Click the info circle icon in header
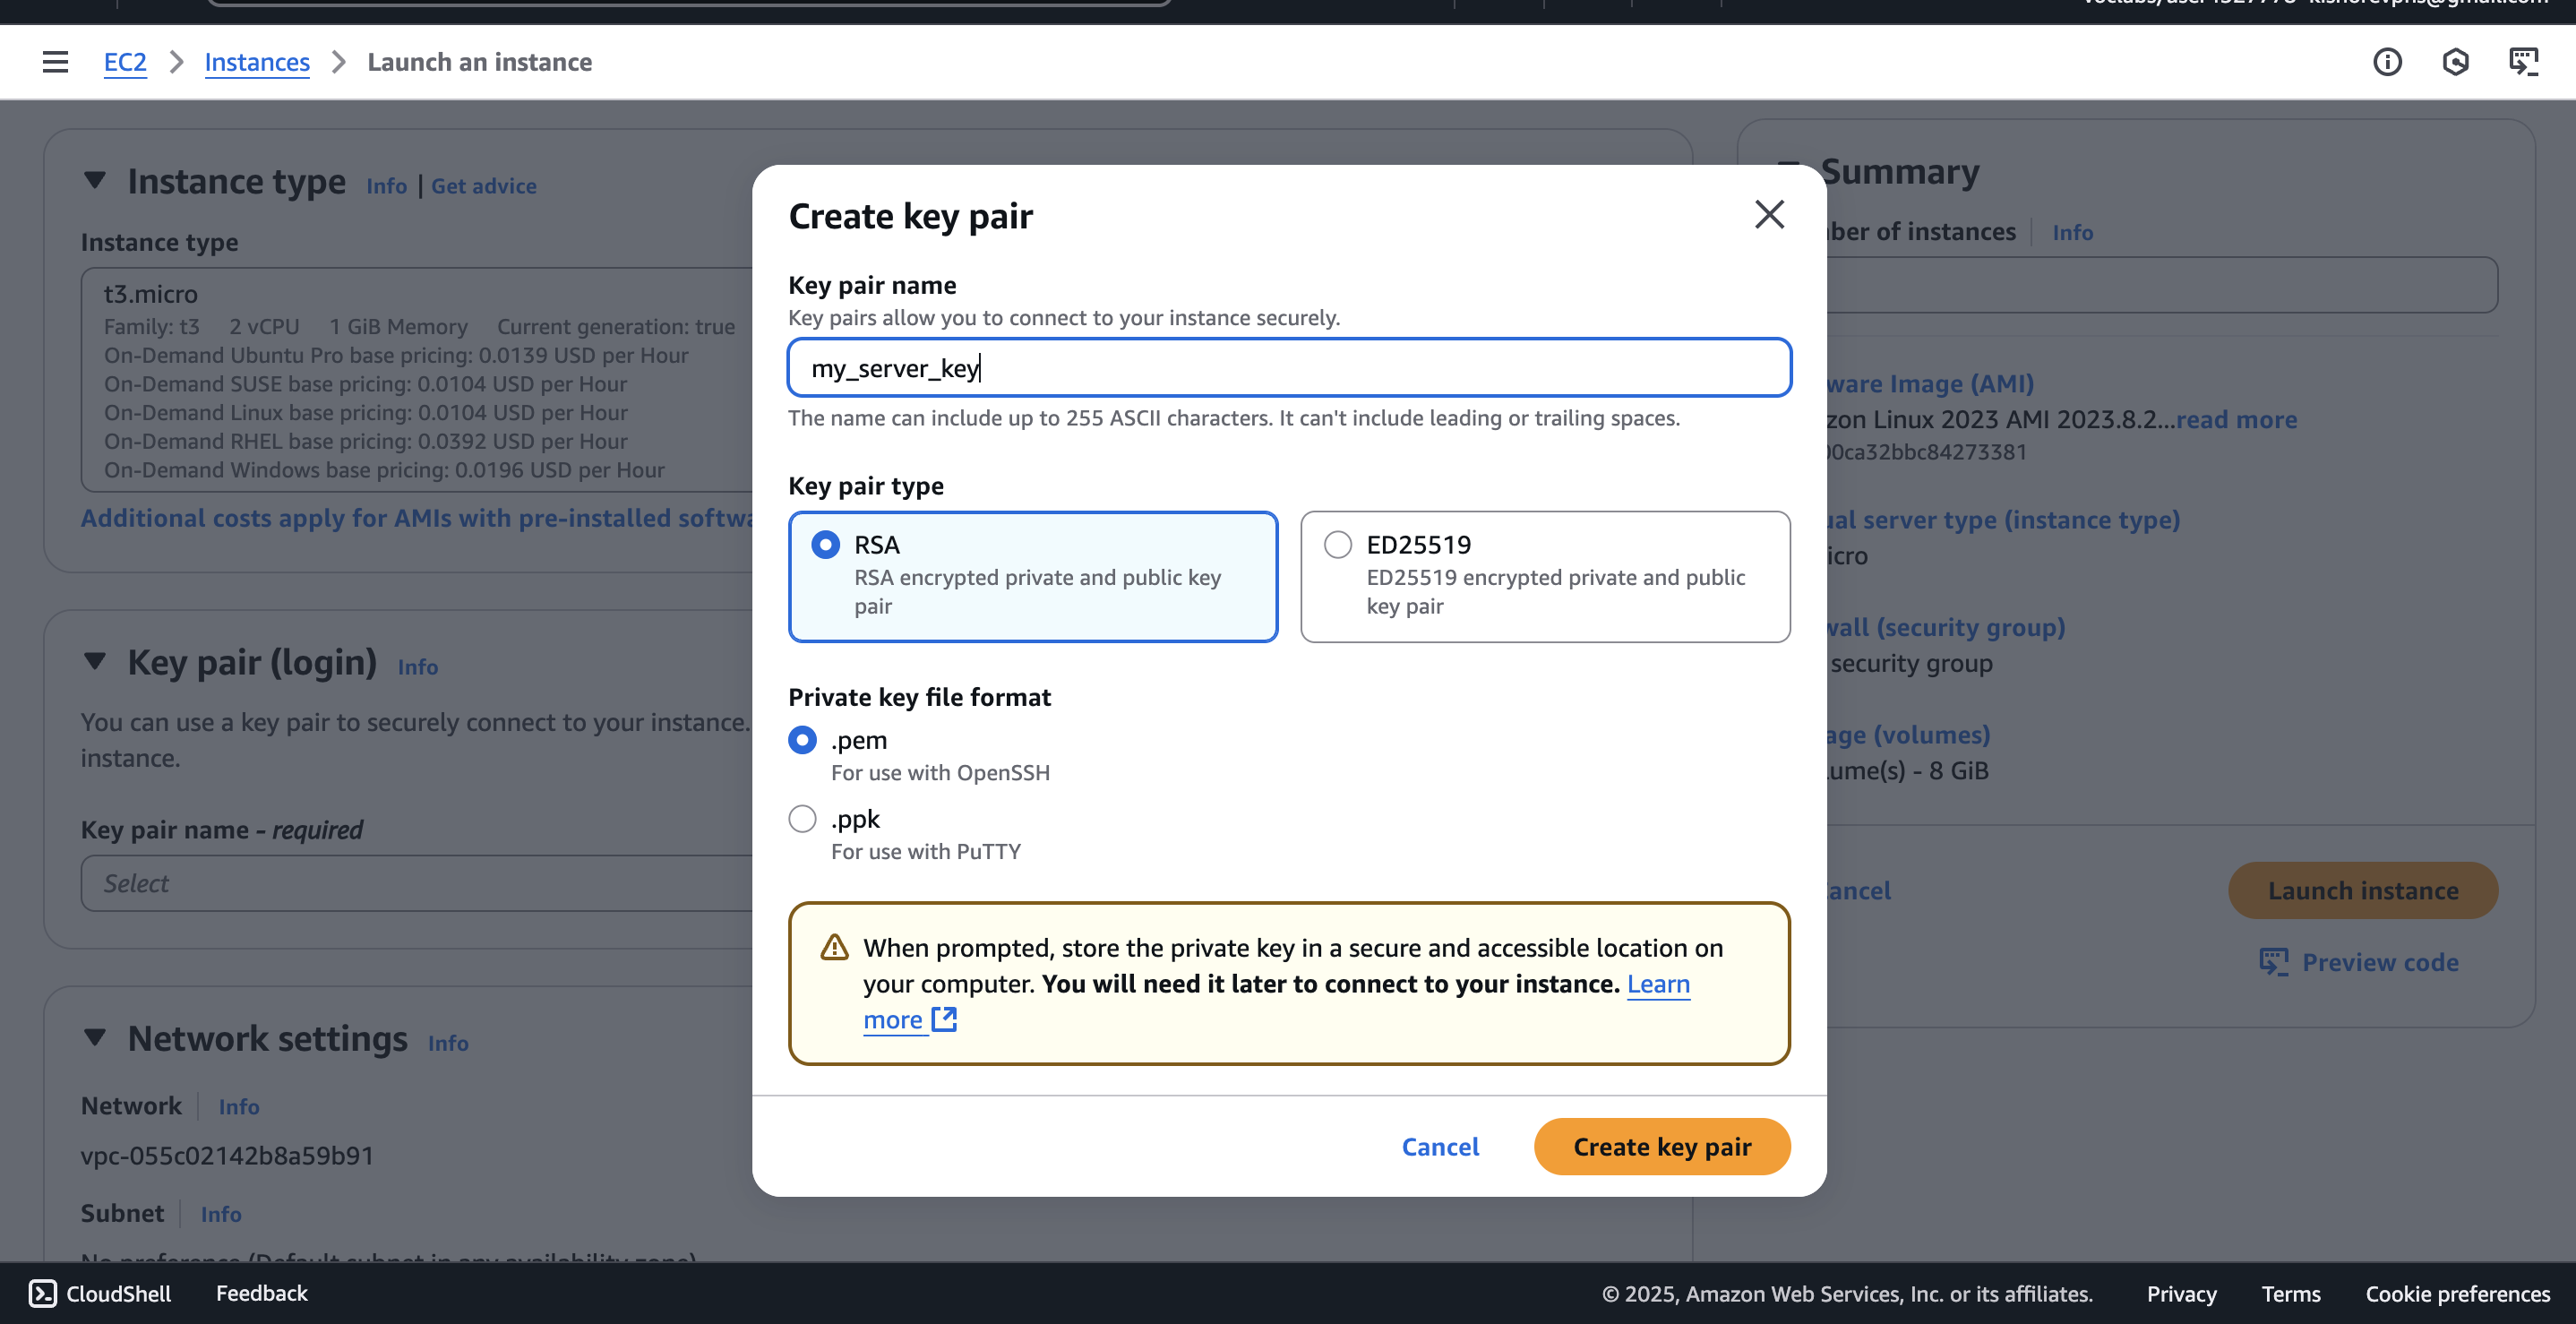Viewport: 2576px width, 1324px height. 2387,62
